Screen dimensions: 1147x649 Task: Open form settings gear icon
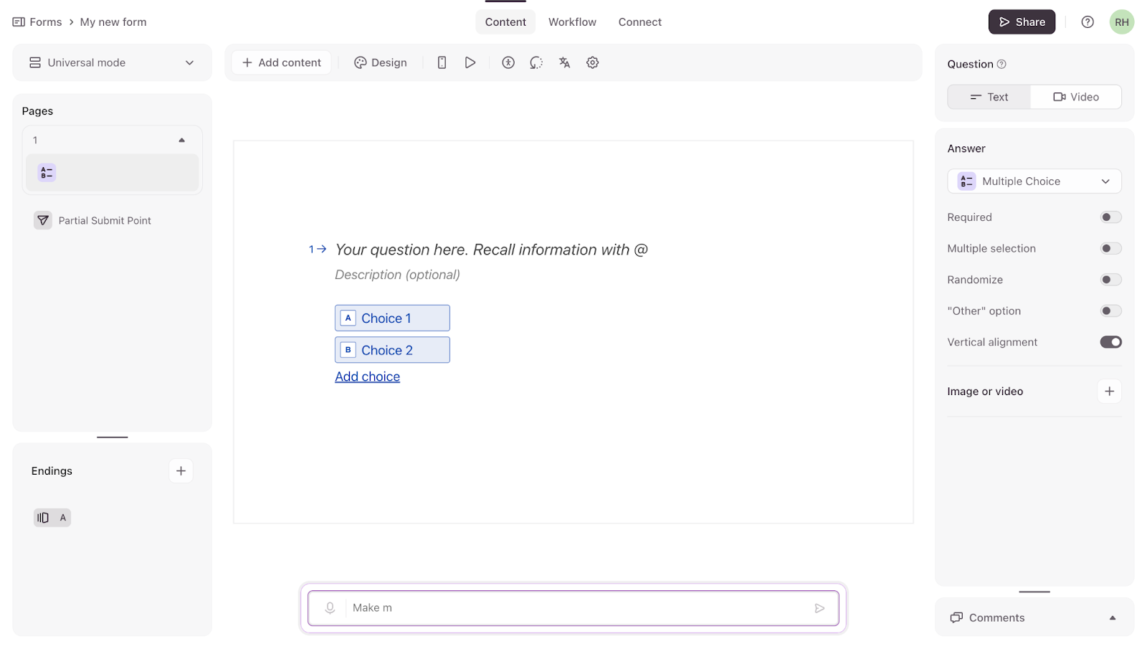(593, 62)
